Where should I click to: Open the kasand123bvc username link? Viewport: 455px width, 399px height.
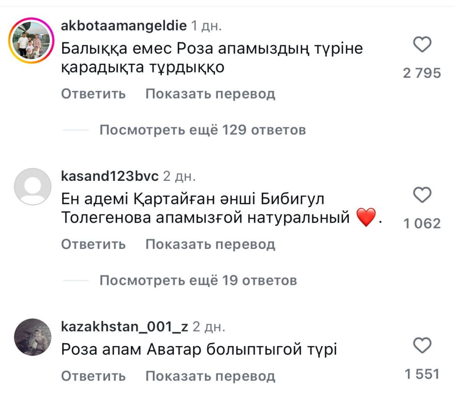[x=109, y=176]
